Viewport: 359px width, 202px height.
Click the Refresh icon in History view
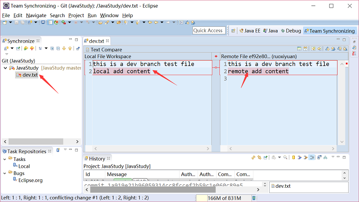(x=253, y=157)
